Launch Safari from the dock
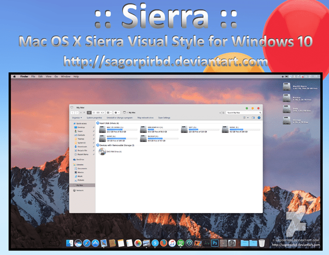This screenshot has height=255, width=329. pyautogui.click(x=86, y=243)
